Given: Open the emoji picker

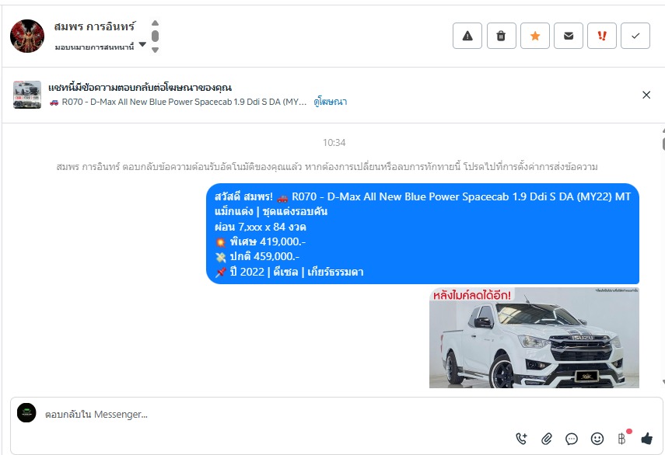Looking at the screenshot, I should [597, 439].
